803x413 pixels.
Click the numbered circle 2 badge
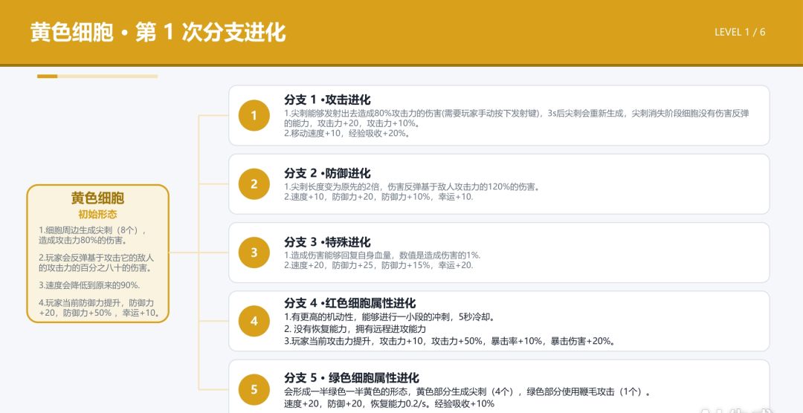click(x=254, y=184)
